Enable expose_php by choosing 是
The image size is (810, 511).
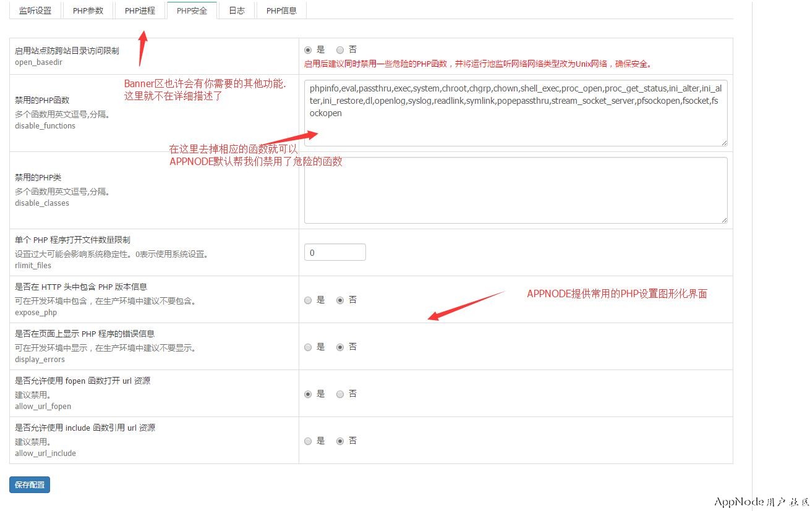(x=308, y=300)
